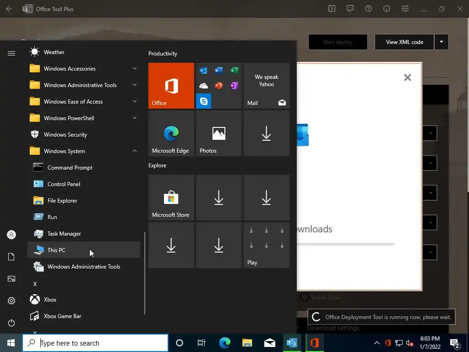Open the dropdown arrow beside View XML code
This screenshot has height=352, width=469.
[x=442, y=42]
